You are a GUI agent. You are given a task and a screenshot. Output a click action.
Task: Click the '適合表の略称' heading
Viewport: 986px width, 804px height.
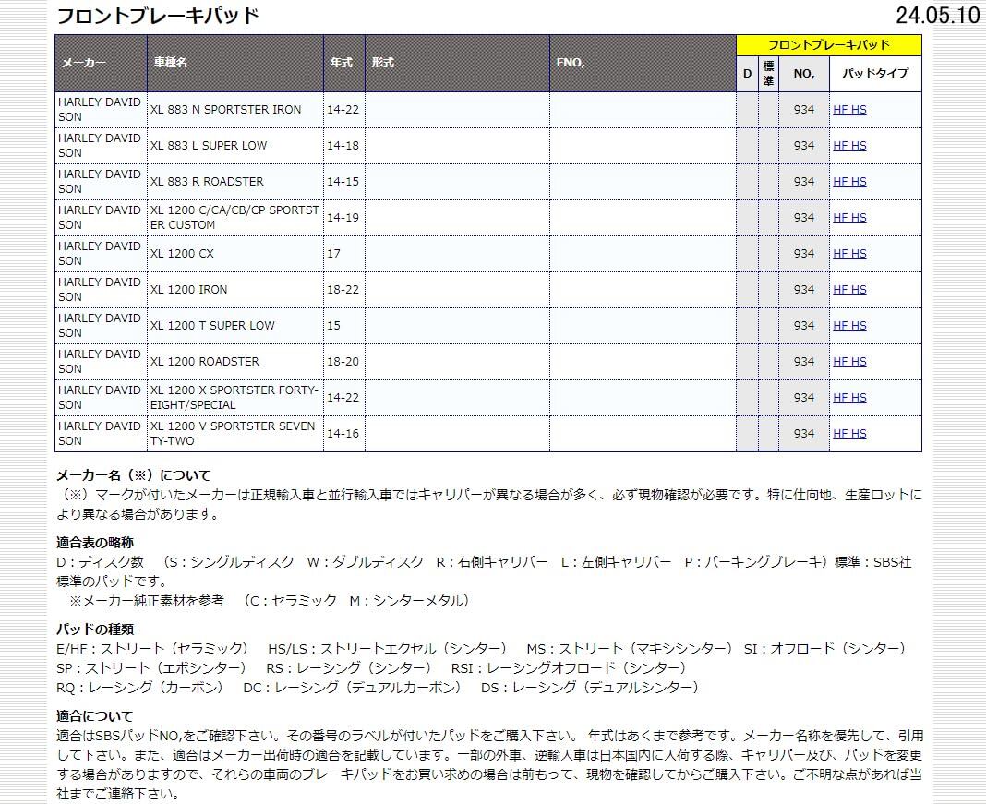pyautogui.click(x=95, y=543)
